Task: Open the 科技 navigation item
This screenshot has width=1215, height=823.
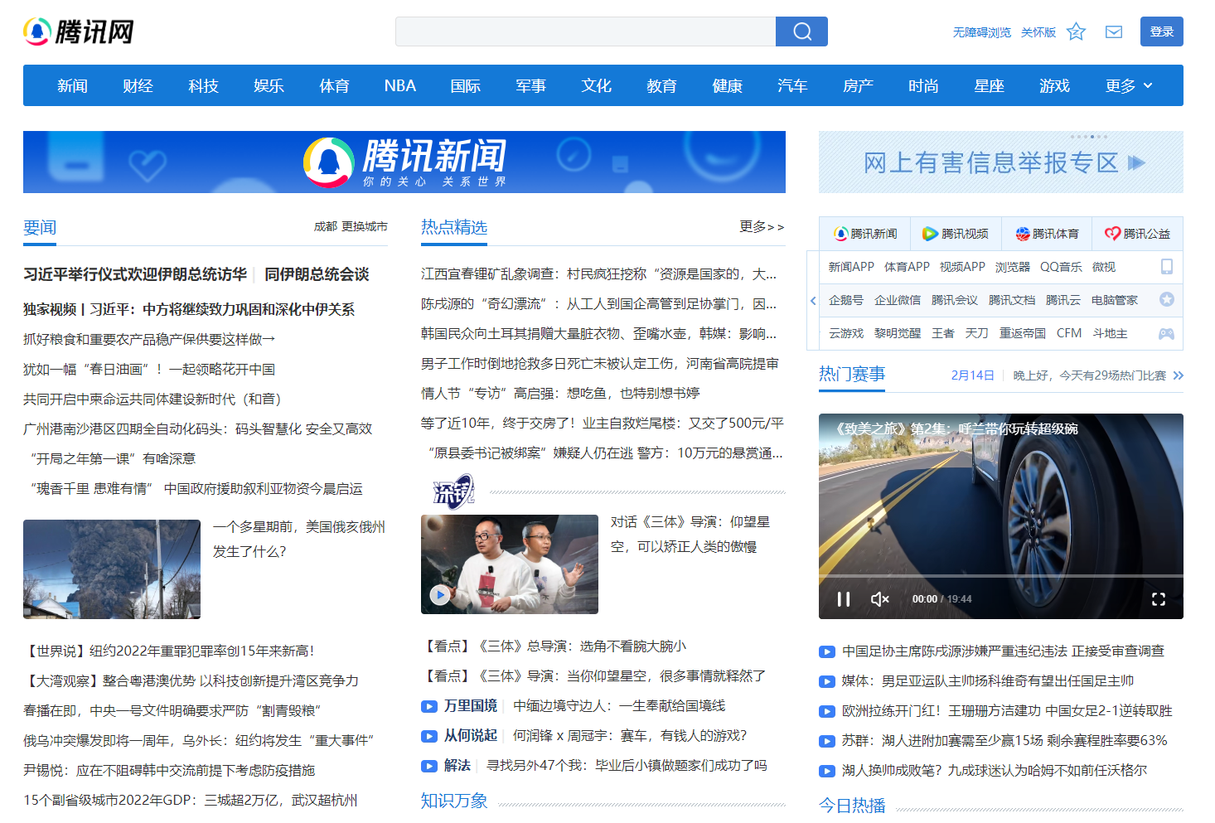Action: [x=203, y=85]
